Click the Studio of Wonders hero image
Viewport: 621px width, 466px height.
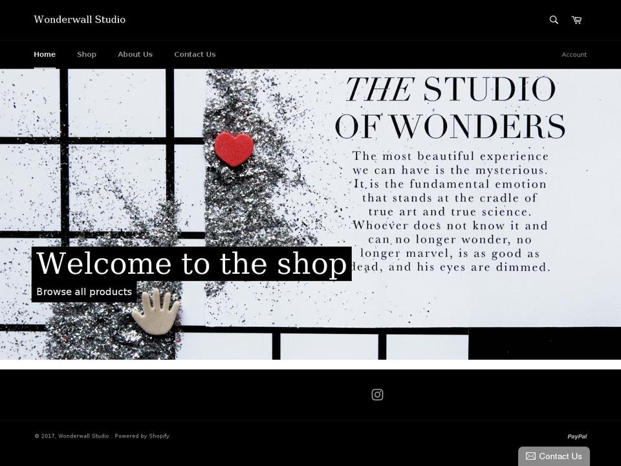point(310,214)
